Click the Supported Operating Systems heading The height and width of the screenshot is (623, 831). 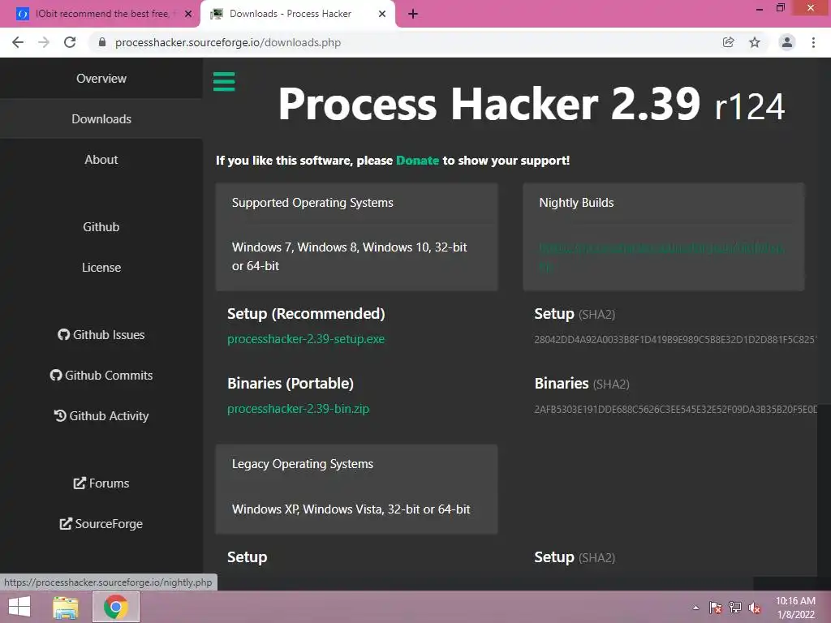[312, 203]
